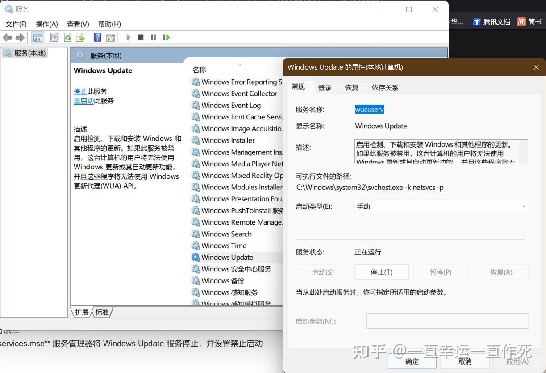The image size is (546, 373).
Task: Click the start service play icon
Action: [128, 37]
